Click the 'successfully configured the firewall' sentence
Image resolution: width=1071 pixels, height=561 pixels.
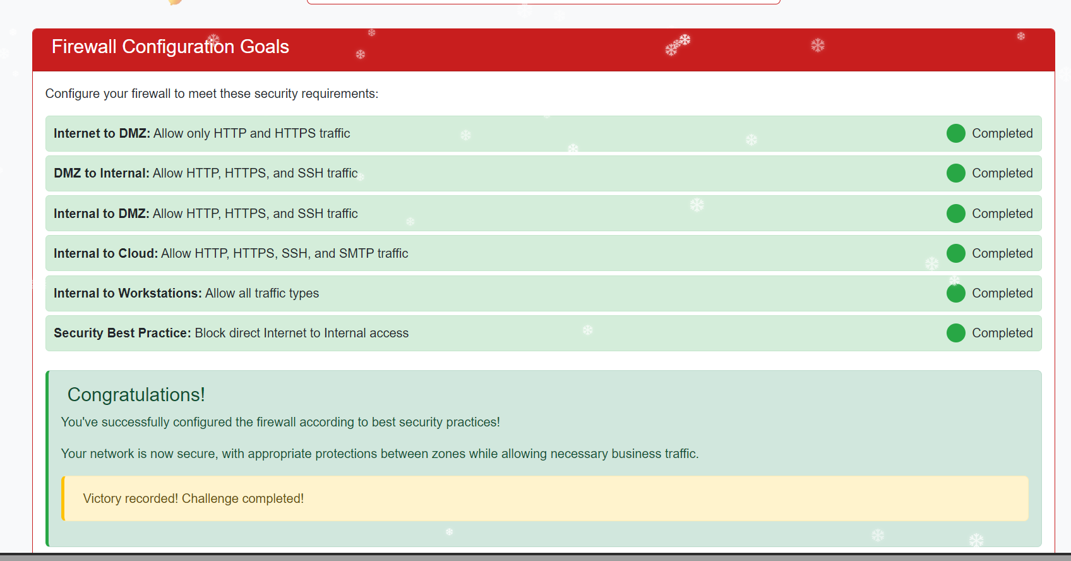(x=280, y=422)
